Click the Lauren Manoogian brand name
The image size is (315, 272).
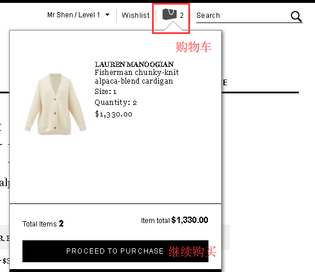click(134, 65)
